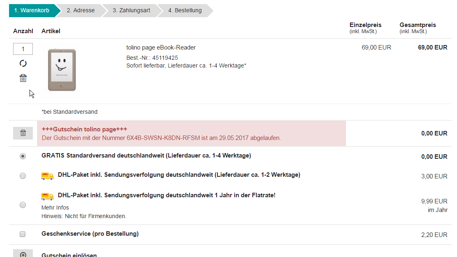Click the refresh quantity icon under Anzahl
The image size is (457, 257).
pos(23,63)
